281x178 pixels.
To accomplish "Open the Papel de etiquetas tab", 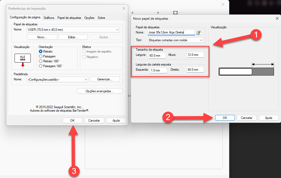I will (69, 18).
